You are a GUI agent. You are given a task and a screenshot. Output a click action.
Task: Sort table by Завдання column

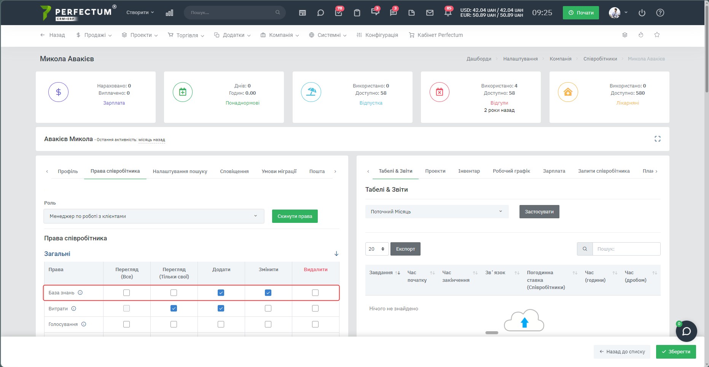384,273
